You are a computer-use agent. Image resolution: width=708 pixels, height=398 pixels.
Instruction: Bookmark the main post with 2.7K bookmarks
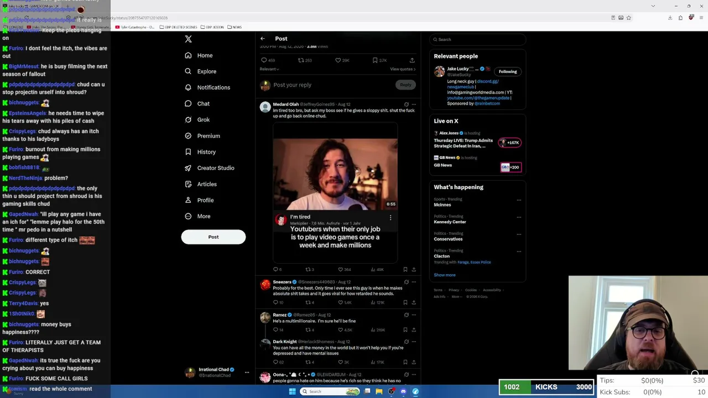(x=375, y=60)
